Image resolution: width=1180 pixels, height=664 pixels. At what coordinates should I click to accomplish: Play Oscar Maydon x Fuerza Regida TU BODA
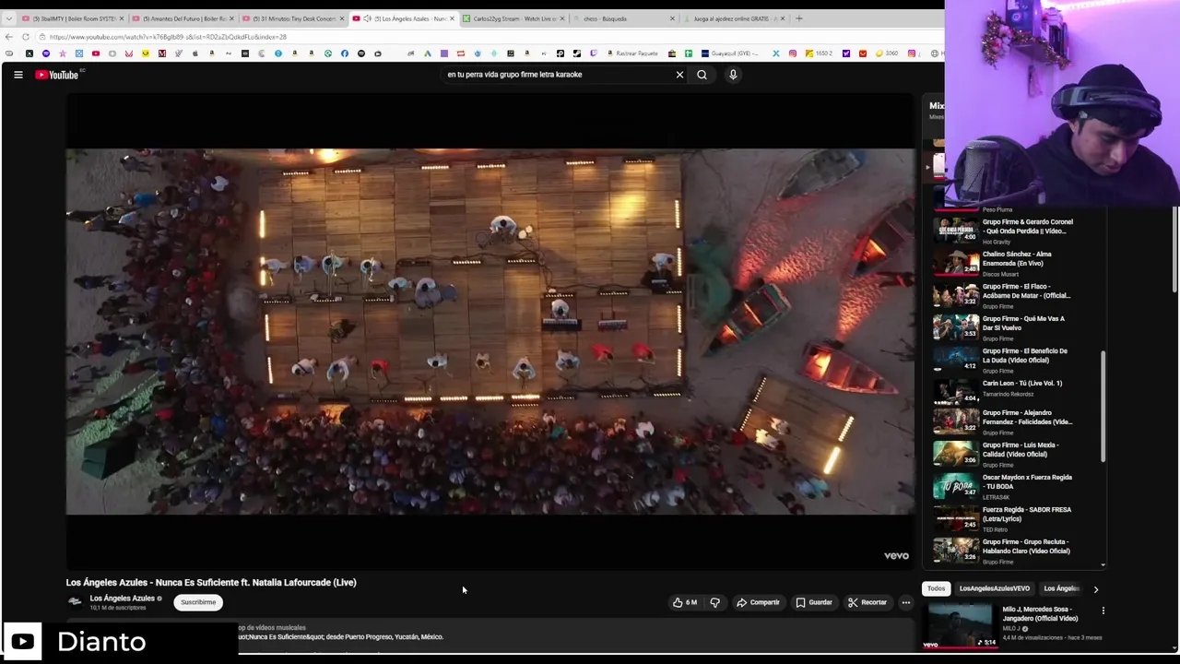pos(1014,485)
